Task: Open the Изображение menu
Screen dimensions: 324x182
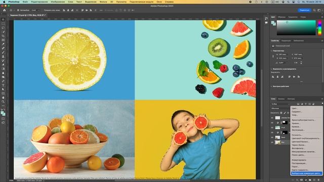Action: click(x=58, y=2)
